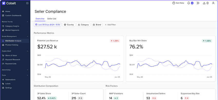The width and height of the screenshot is (218, 100).
Task: Click the 3P Sales Share 0.42% badge
Action: pyautogui.click(x=52, y=98)
